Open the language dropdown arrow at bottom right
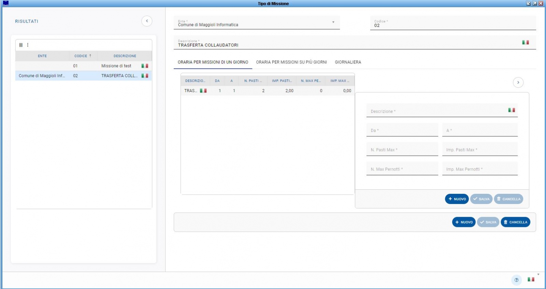546x289 pixels. pyautogui.click(x=538, y=274)
